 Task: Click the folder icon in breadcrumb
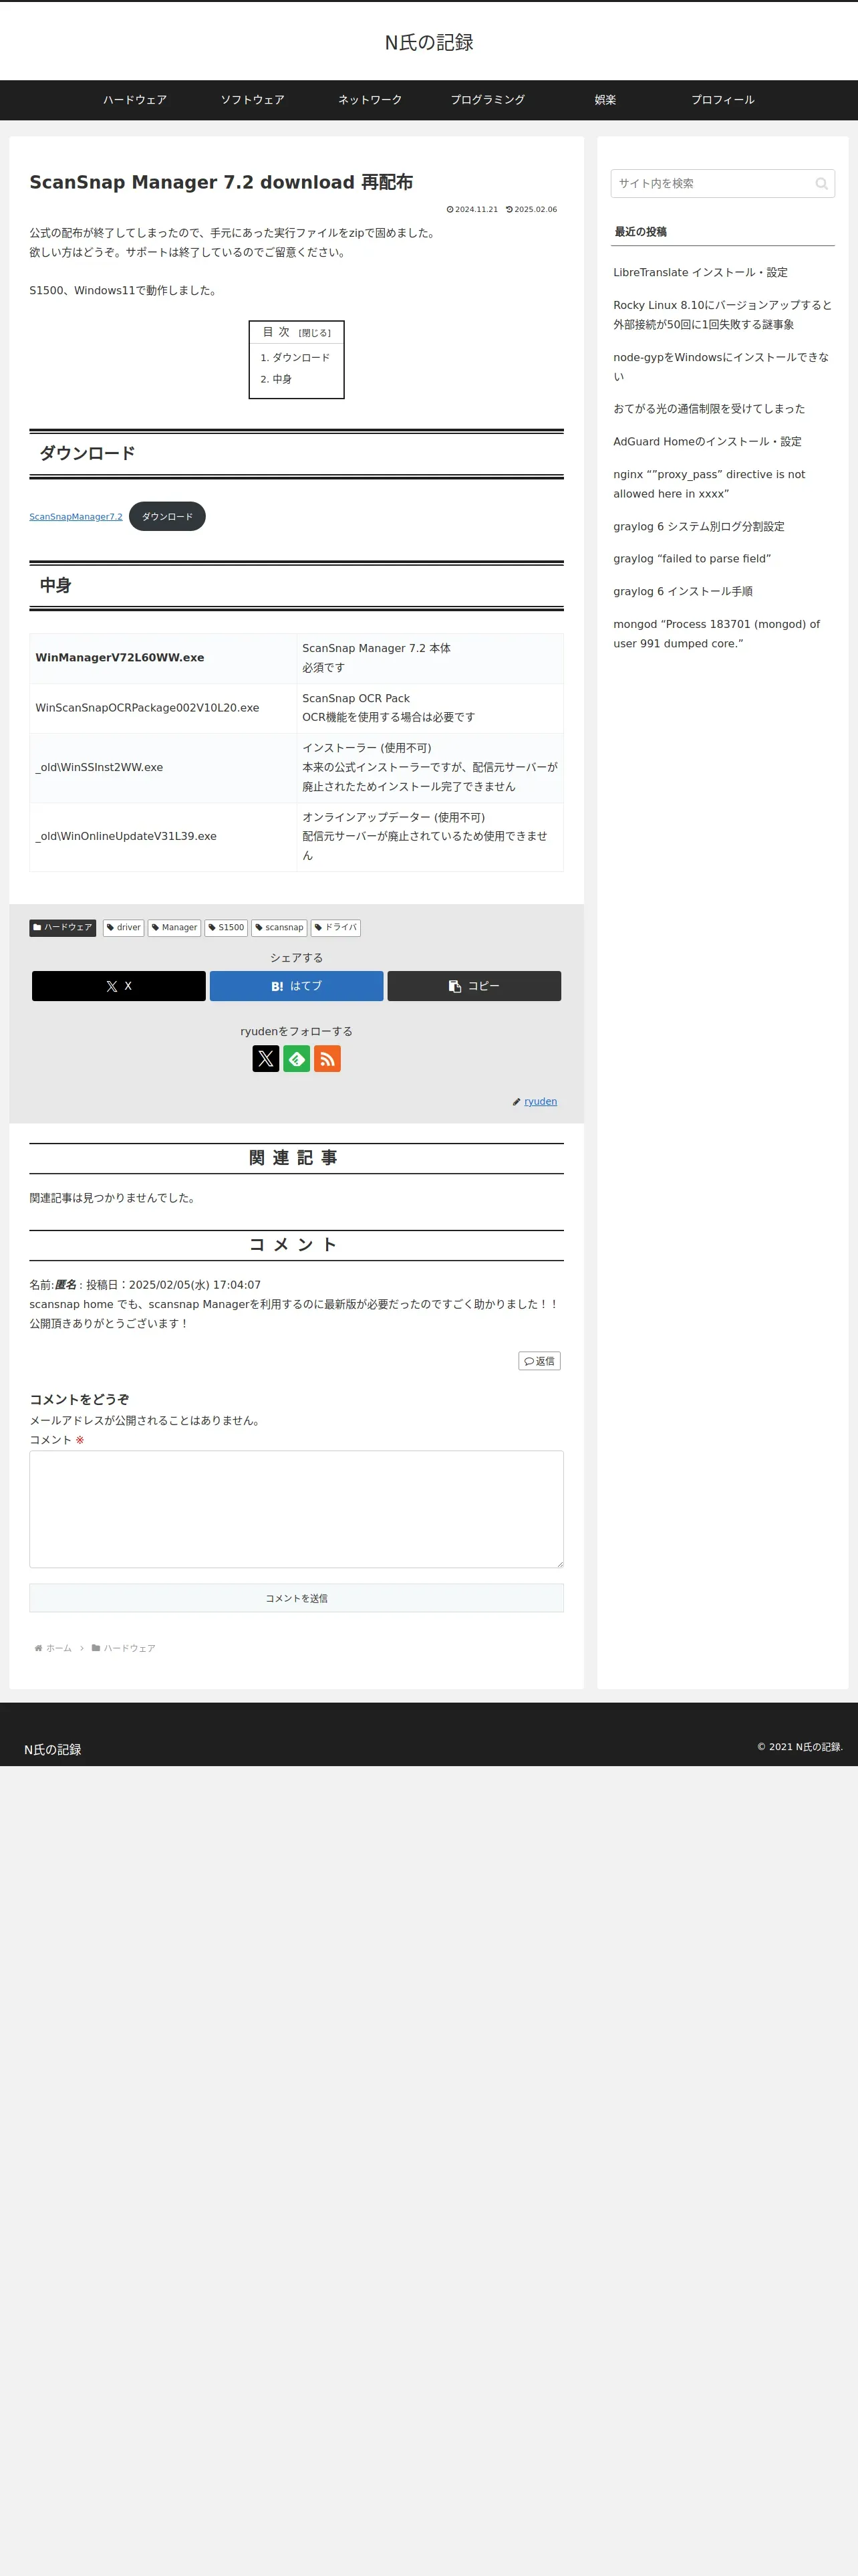click(96, 1648)
